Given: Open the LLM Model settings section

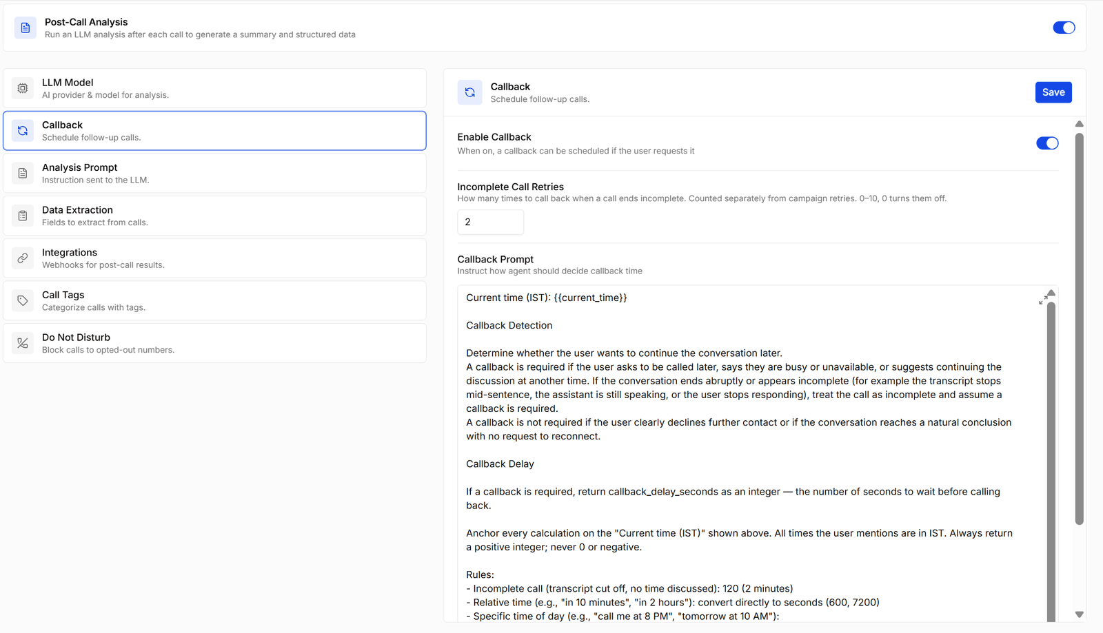Looking at the screenshot, I should pyautogui.click(x=214, y=88).
